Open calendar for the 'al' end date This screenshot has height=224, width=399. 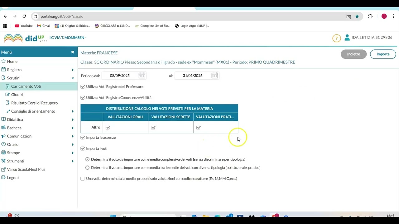tap(214, 76)
